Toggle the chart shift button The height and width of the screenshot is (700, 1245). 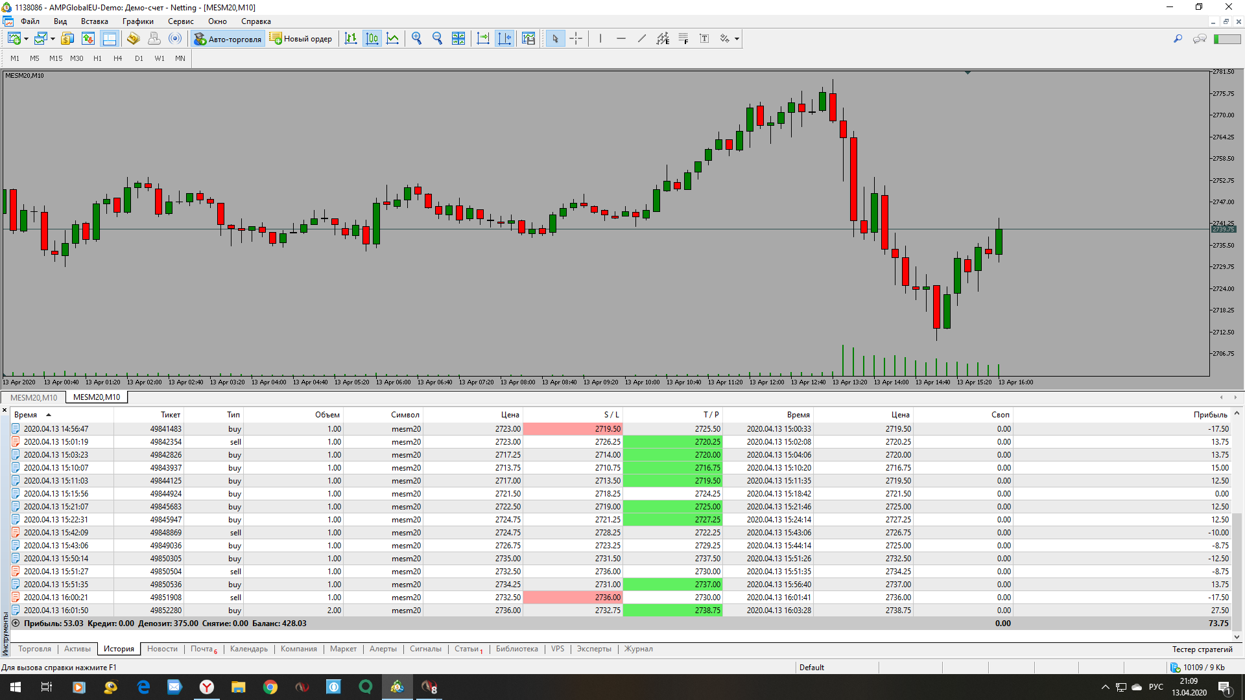(x=504, y=39)
